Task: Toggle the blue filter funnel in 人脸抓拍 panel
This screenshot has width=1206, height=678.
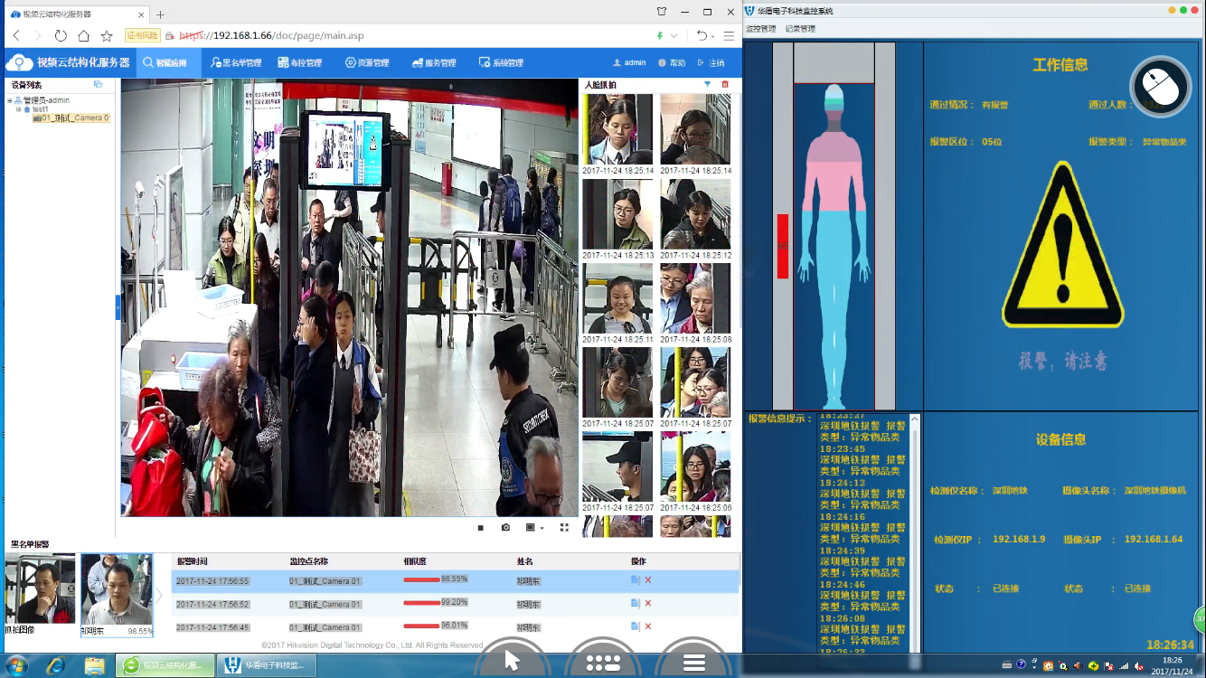Action: (x=707, y=84)
